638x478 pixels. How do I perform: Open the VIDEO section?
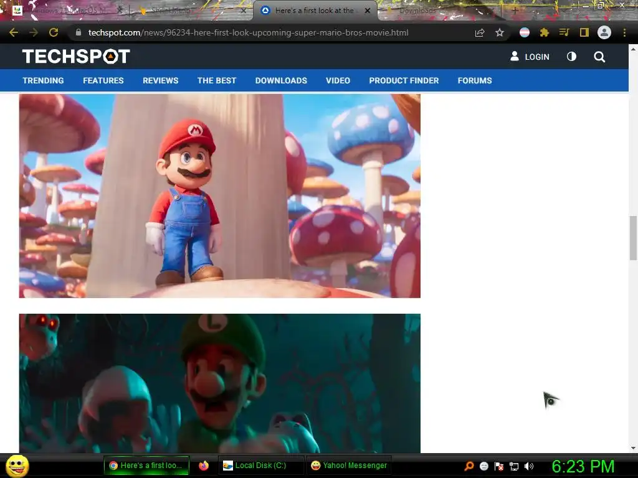click(338, 80)
